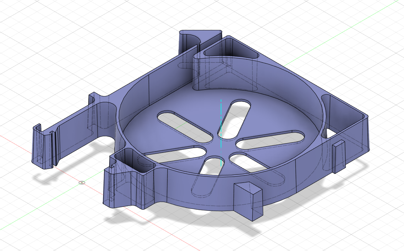The width and height of the screenshot is (404, 251).
Task: Select the rectangular block protruding from the front wall
Action: click(248, 201)
